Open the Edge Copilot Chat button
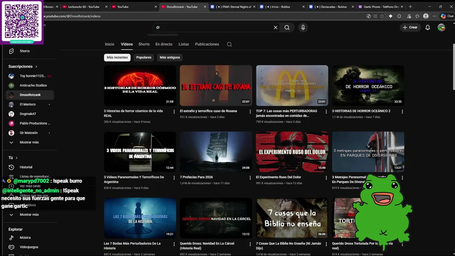This screenshot has height=256, width=455. [x=447, y=16]
